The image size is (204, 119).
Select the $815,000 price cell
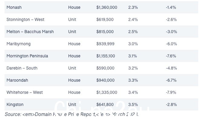[105, 32]
